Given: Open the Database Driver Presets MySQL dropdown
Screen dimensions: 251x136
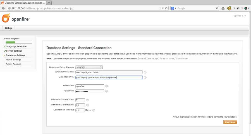Looking at the screenshot, I should 89,67.
